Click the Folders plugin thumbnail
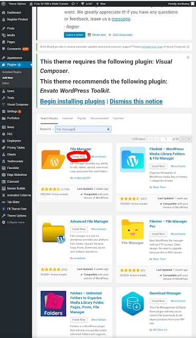Image resolution: width=196 pixels, height=338 pixels. click(x=53, y=304)
